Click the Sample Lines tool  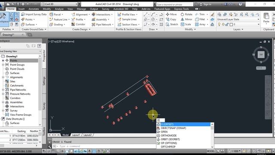[127, 19]
